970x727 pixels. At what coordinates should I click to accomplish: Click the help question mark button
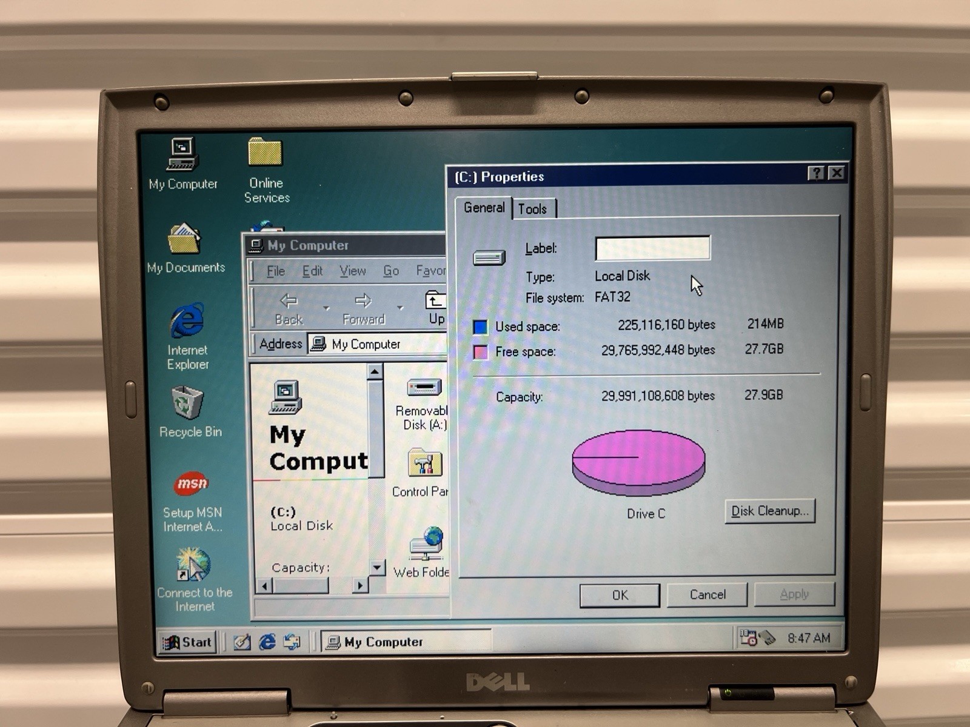coord(817,173)
